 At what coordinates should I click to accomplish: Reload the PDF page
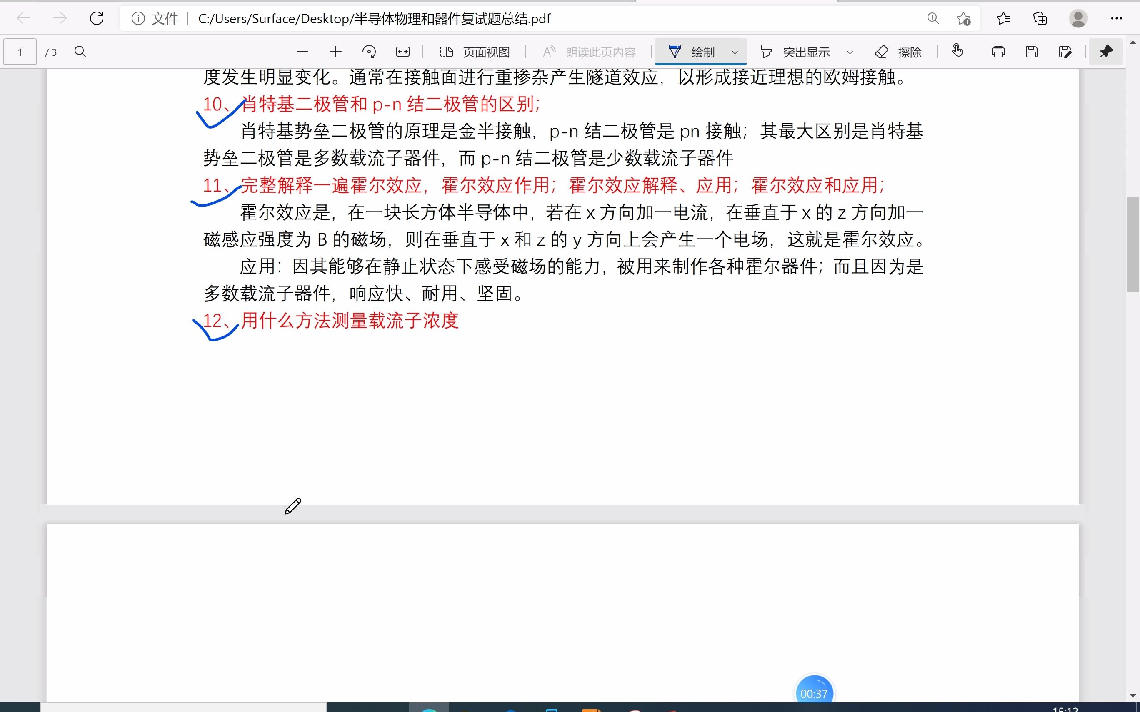(97, 18)
